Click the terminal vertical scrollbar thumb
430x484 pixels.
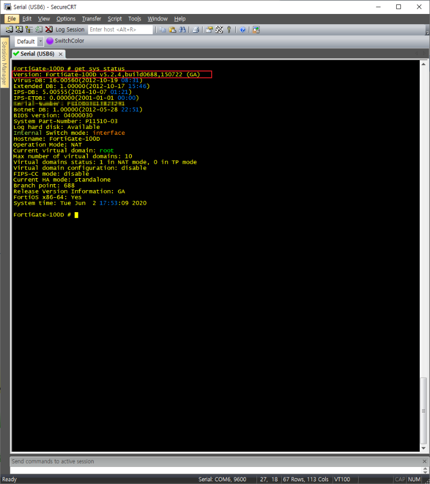(424, 410)
